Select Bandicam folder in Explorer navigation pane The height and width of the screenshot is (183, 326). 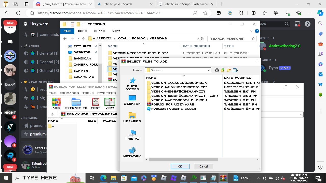82,58
